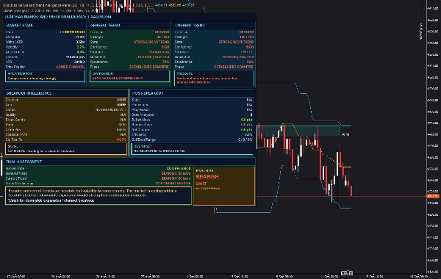Viewport: 441px width, 279px height.
Task: Click the last red candlestick on the chart
Action: click(351, 190)
